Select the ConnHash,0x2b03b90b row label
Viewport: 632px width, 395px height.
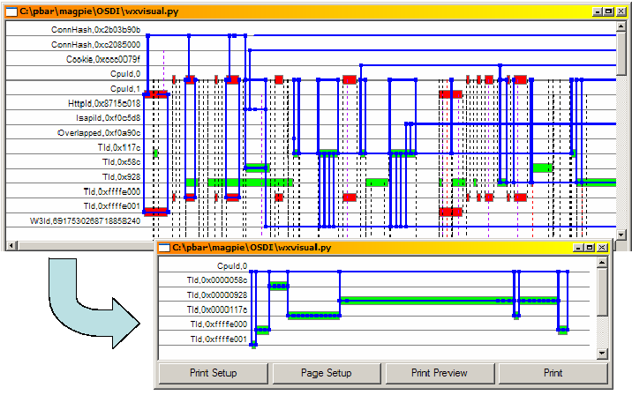pos(95,29)
